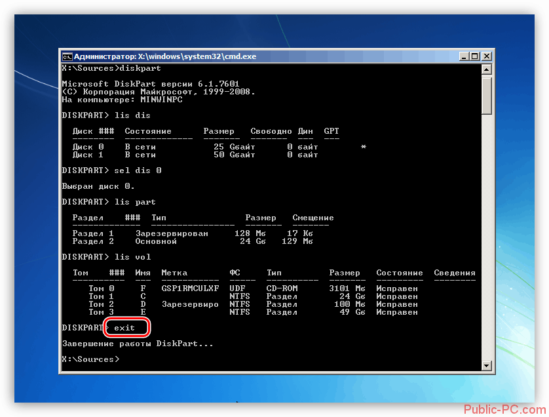Click the "lis dis" command line
The width and height of the screenshot is (549, 417).
point(130,115)
